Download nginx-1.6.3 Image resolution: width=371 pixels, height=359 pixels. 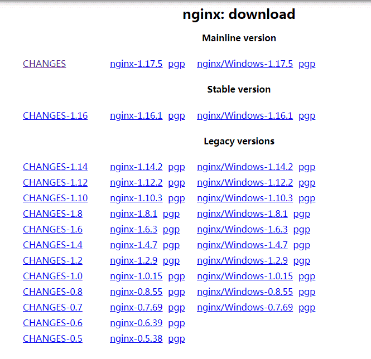[x=133, y=230]
